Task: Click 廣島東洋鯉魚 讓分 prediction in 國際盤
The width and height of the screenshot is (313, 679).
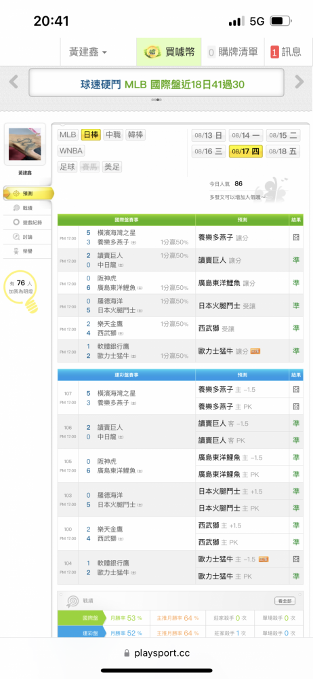Action: (226, 283)
